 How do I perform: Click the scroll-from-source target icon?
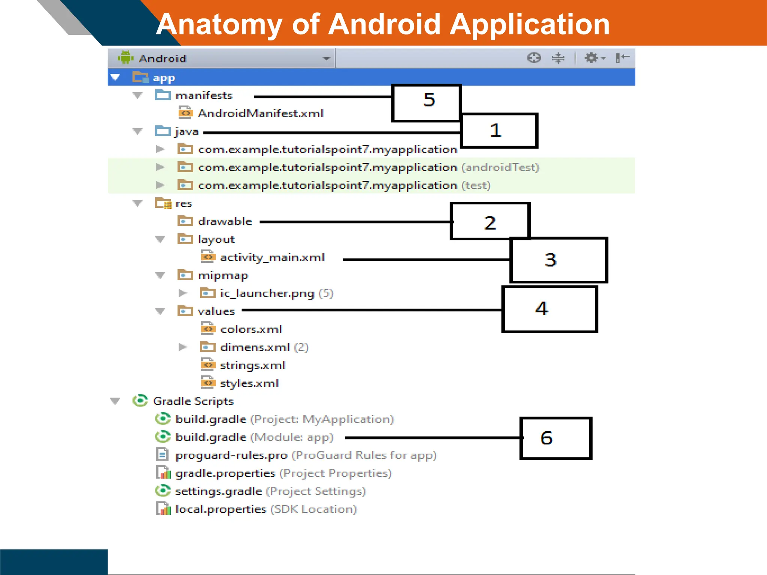[534, 58]
